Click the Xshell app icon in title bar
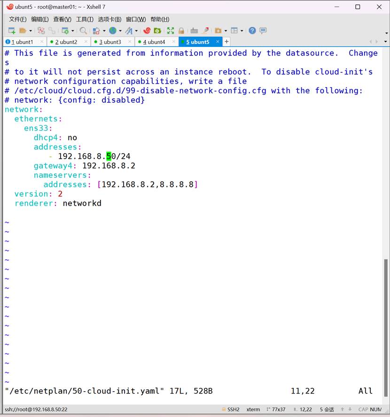This screenshot has height=417, width=390. (x=10, y=7)
